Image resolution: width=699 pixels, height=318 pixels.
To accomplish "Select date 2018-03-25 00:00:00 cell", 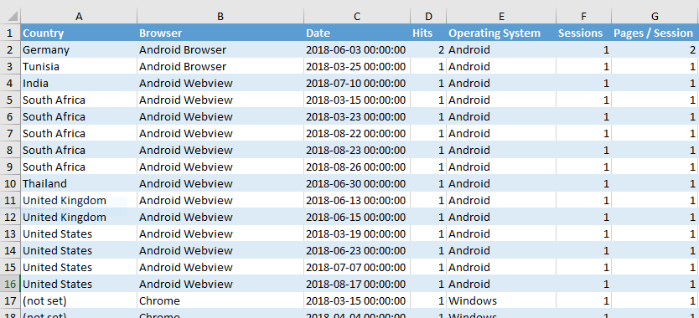I will [357, 66].
